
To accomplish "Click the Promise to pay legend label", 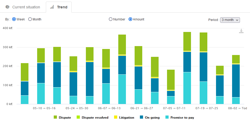I will [182, 118].
